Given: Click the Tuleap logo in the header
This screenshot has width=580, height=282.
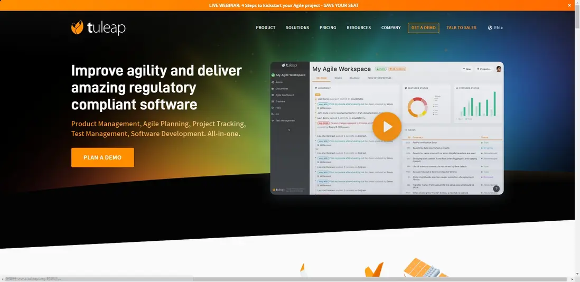Looking at the screenshot, I should 98,27.
